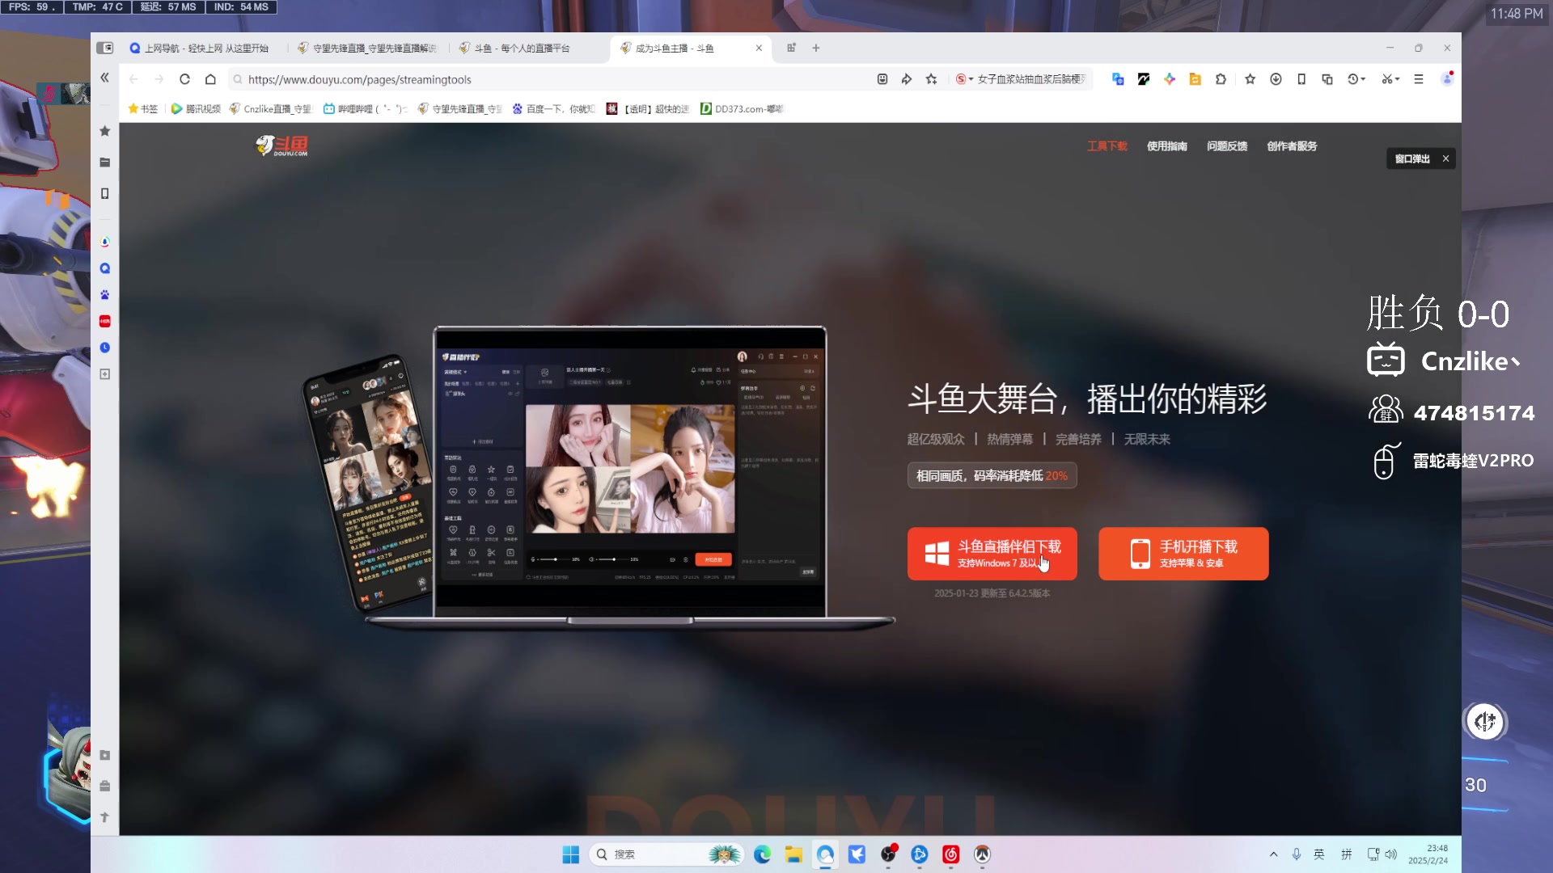This screenshot has width=1553, height=873.
Task: Show hidden system tray icons chevron
Action: 1273,854
